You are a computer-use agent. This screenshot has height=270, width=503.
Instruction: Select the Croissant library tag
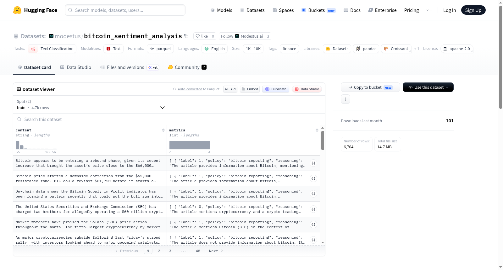(396, 49)
